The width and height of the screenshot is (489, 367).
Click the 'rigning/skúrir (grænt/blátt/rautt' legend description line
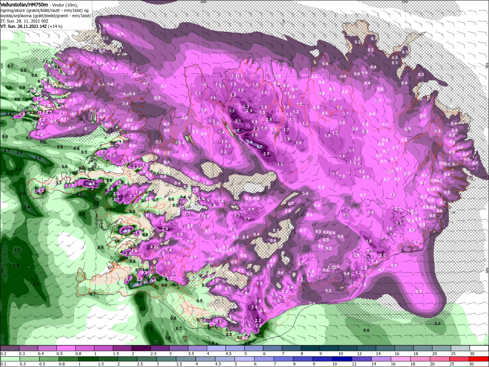45,10
